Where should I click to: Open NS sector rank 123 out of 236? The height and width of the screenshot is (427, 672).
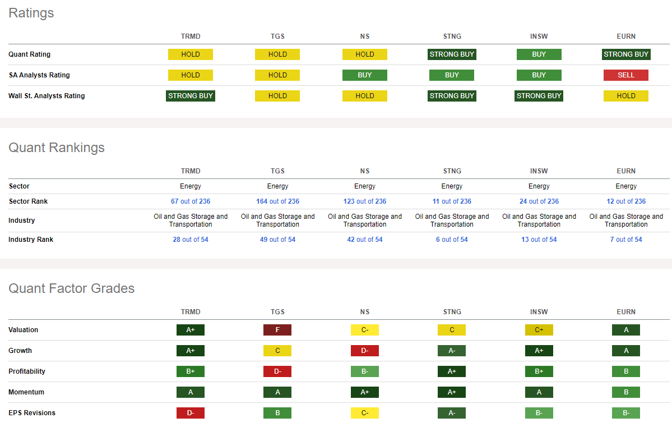pos(365,201)
